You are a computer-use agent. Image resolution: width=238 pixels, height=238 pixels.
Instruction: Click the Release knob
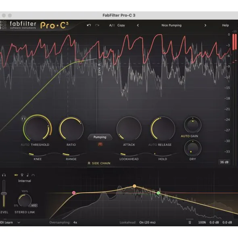pos(163,129)
